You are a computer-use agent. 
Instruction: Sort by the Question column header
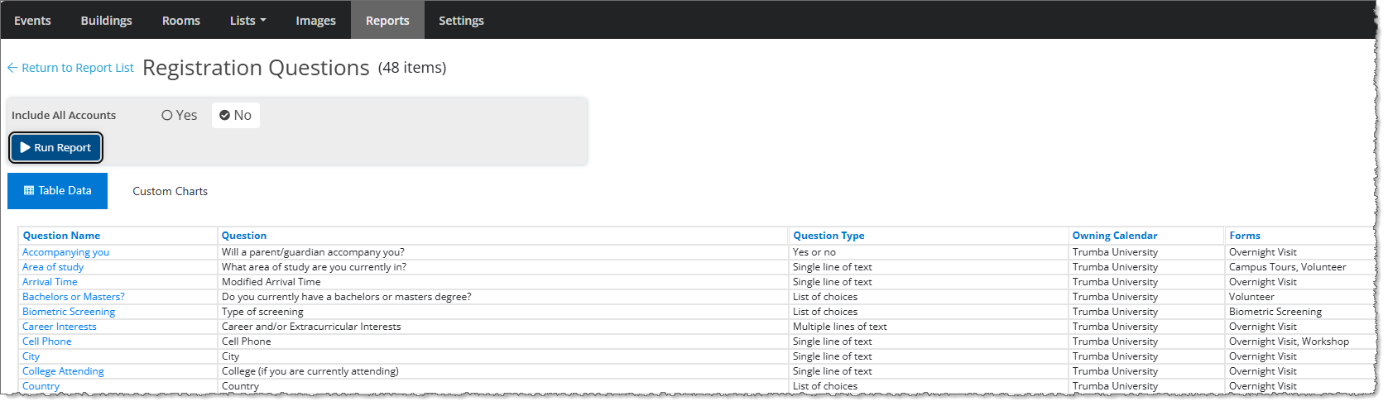click(244, 236)
